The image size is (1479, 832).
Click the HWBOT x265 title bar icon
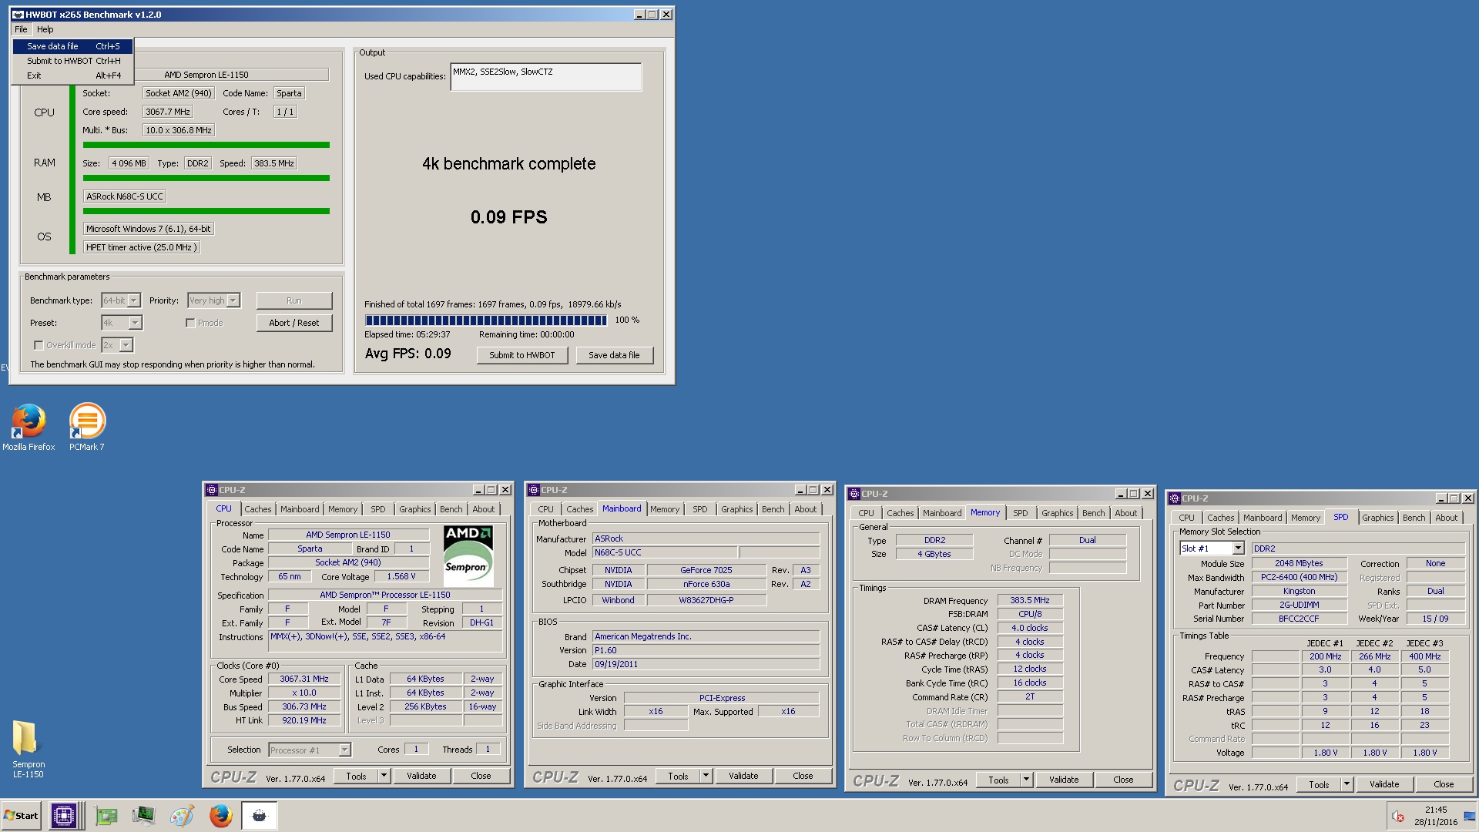pos(18,15)
